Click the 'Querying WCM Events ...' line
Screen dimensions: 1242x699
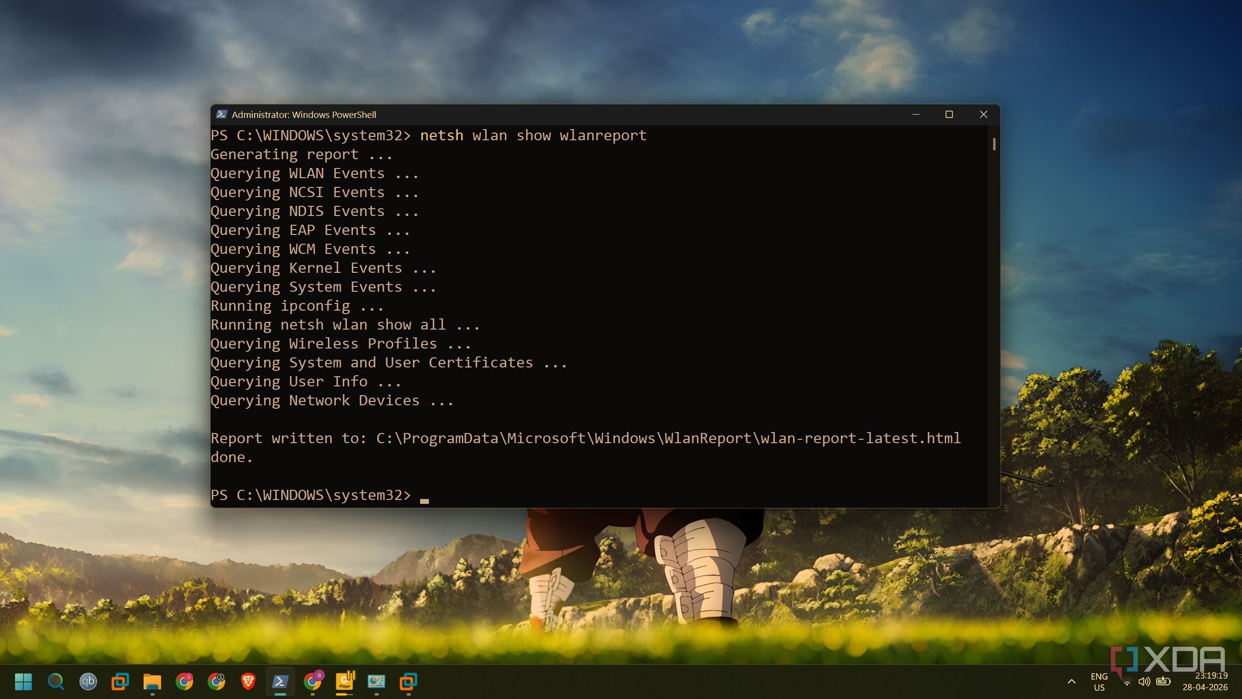(x=310, y=249)
